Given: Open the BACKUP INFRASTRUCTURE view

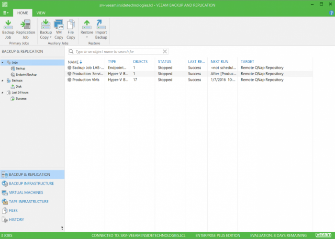Looking at the screenshot, I should (32, 183).
